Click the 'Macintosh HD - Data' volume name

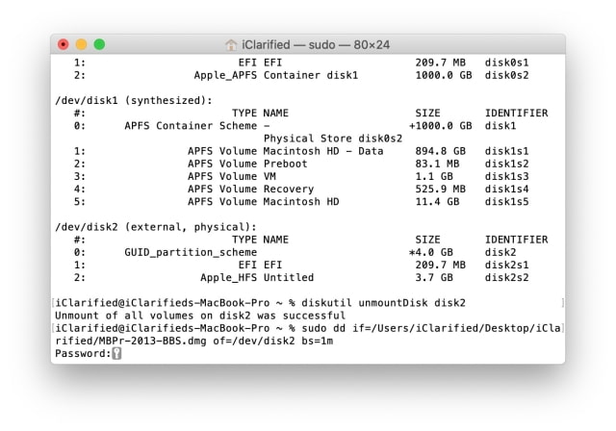tap(323, 151)
